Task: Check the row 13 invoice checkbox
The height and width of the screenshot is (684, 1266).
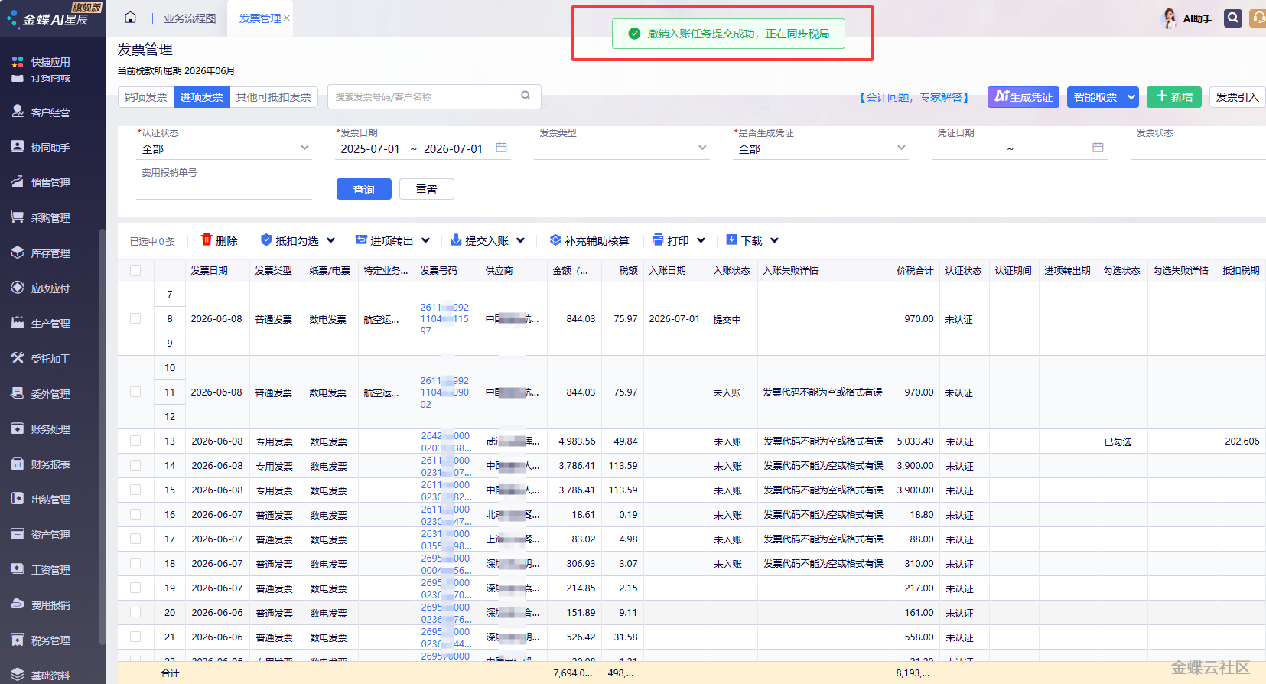Action: coord(135,441)
